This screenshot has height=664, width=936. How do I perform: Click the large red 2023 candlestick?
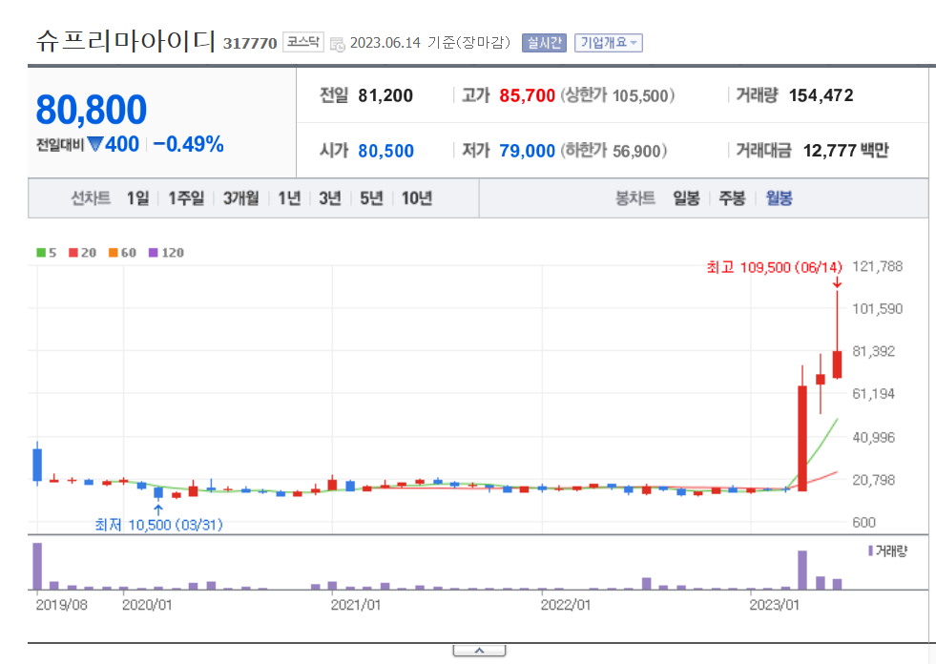pyautogui.click(x=802, y=438)
